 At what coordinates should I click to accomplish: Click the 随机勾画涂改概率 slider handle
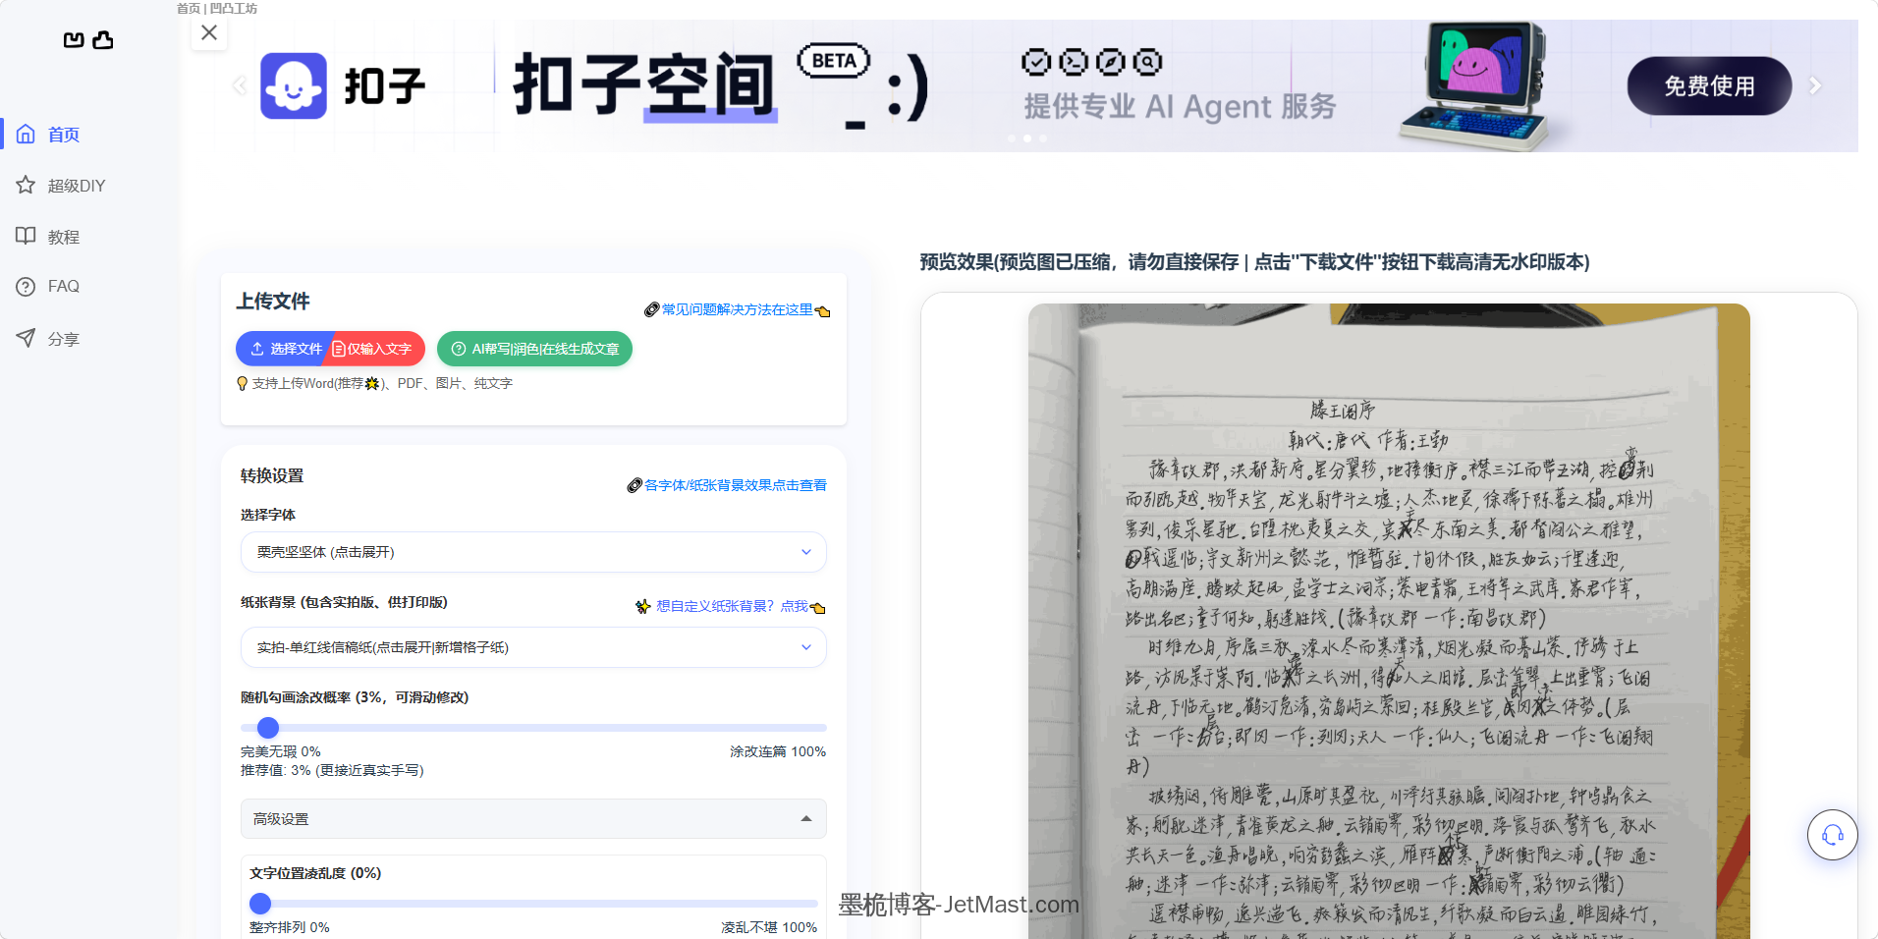[268, 728]
